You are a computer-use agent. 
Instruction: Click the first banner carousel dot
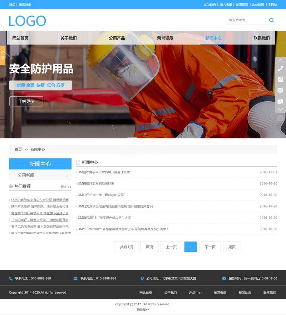(142, 133)
